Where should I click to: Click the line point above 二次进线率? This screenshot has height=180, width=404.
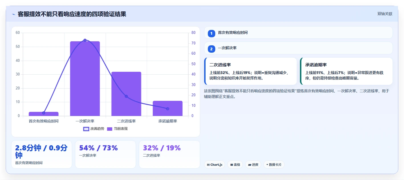tap(126, 96)
